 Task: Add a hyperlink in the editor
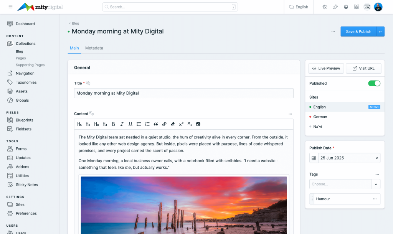click(164, 124)
